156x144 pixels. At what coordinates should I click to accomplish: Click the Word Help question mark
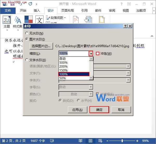pos(121,4)
